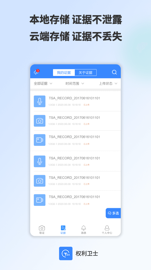The image size is (151, 270).
Task: Tap the 权利卫士 TSA app logo
Action: (x=66, y=253)
